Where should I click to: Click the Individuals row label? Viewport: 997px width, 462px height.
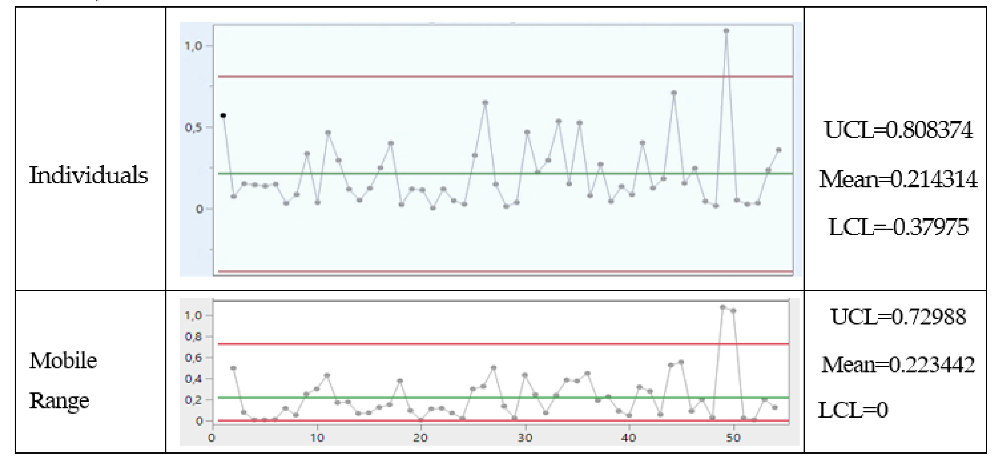coord(88,175)
